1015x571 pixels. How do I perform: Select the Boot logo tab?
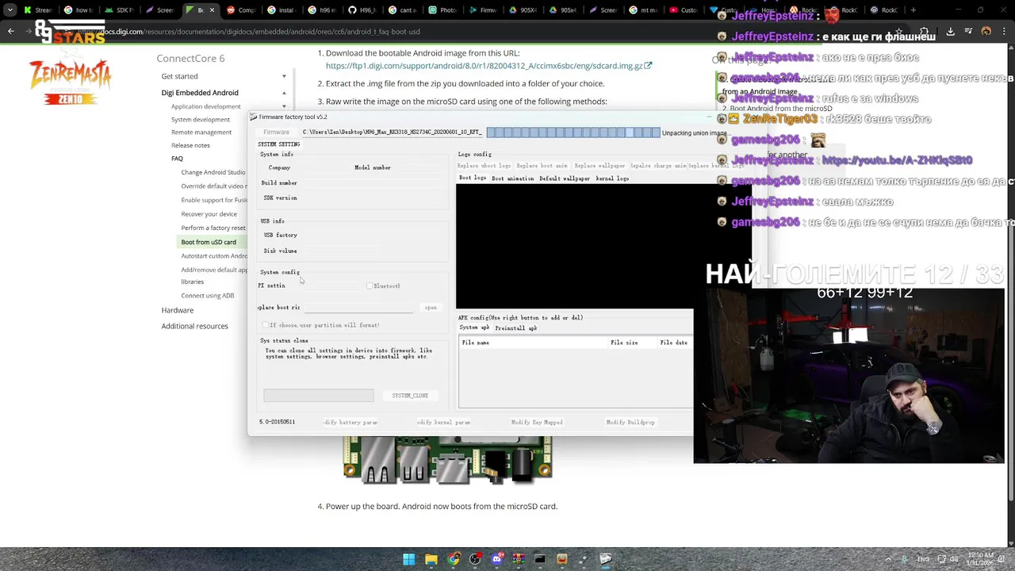point(473,178)
